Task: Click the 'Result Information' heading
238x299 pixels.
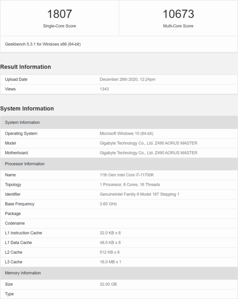Action: (26, 67)
